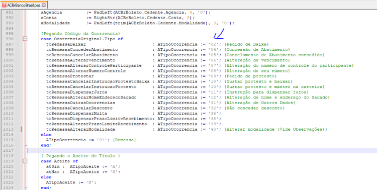377x190 pixels.
Task: Place cursor on toRemessaConcederAbatimento
Action: point(82,50)
